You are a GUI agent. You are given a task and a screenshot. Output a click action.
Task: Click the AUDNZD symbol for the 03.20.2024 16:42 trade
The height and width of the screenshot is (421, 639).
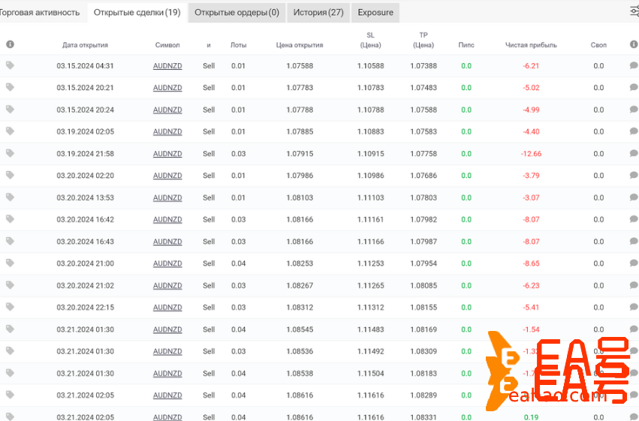click(x=167, y=219)
